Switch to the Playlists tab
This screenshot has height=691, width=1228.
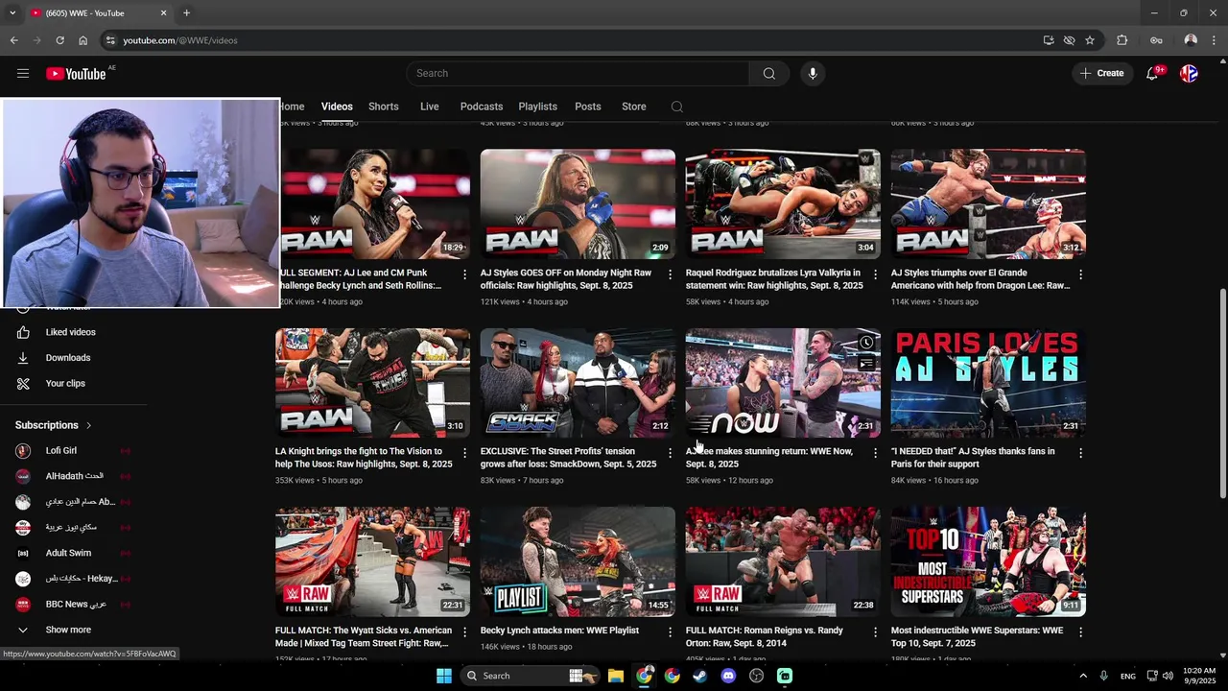pos(538,107)
